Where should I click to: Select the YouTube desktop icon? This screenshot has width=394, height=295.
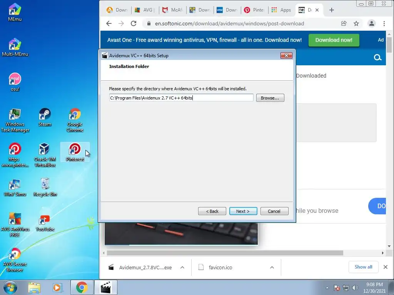(45, 222)
